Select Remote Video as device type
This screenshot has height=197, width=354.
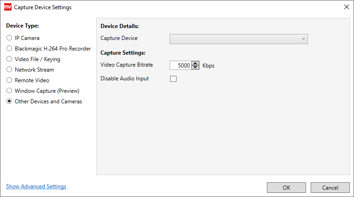pyautogui.click(x=9, y=80)
